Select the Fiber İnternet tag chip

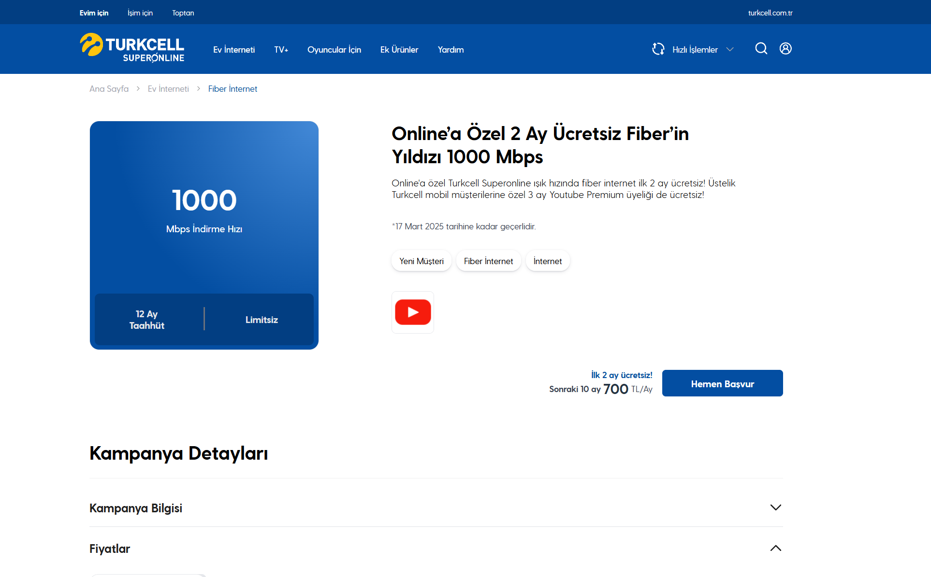tap(489, 261)
